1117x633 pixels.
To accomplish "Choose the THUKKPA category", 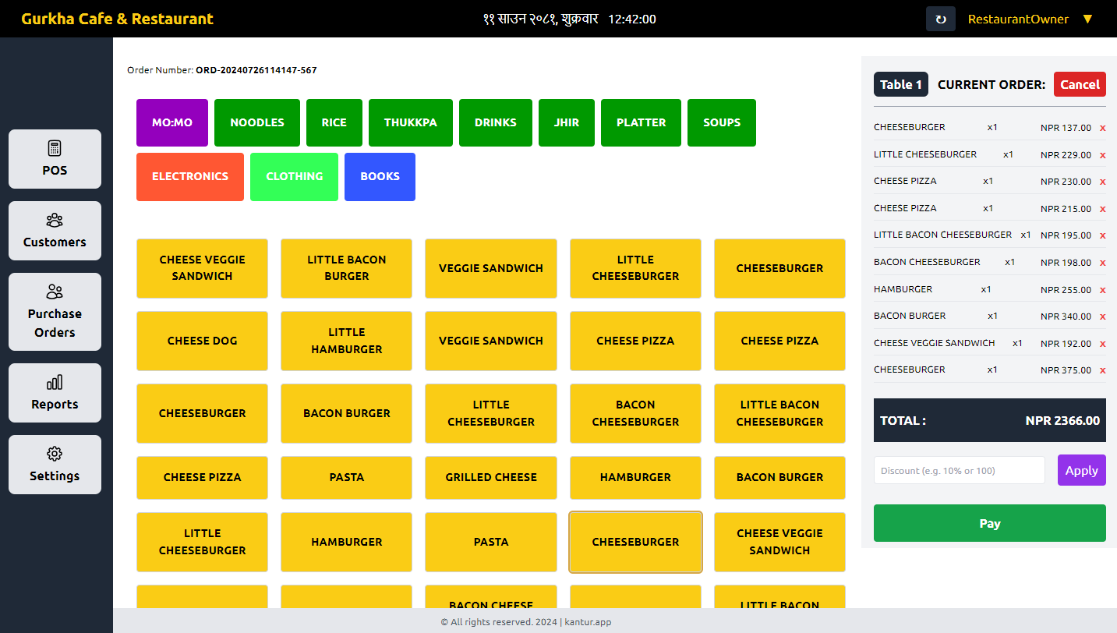I will click(x=411, y=122).
